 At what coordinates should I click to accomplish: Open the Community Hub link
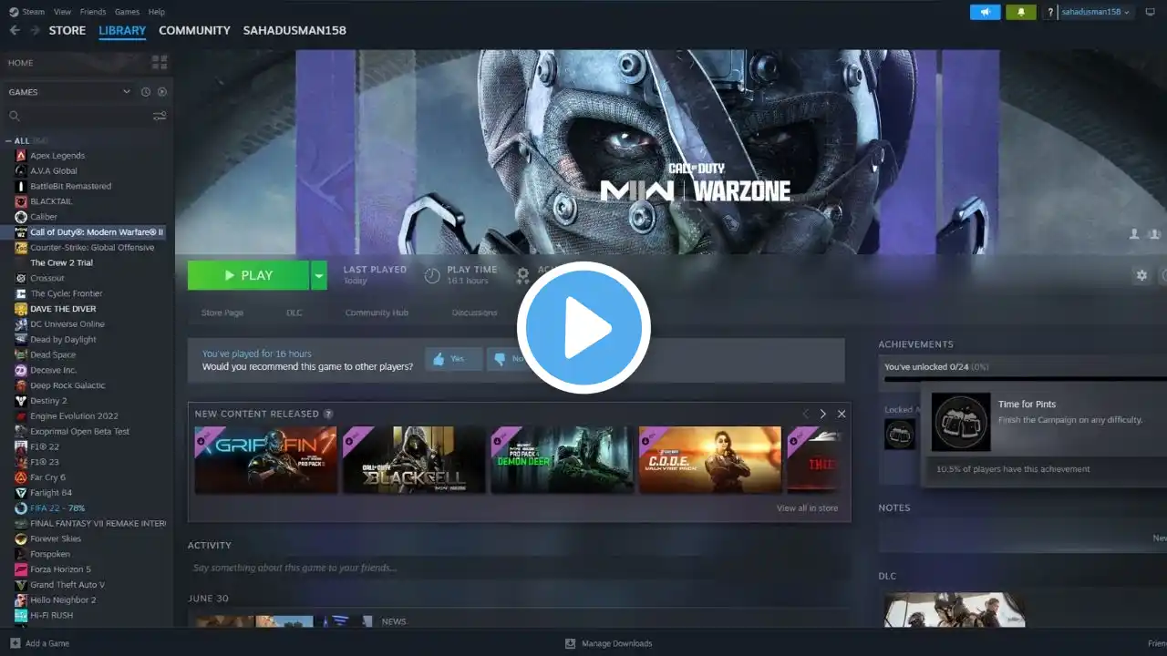(377, 313)
